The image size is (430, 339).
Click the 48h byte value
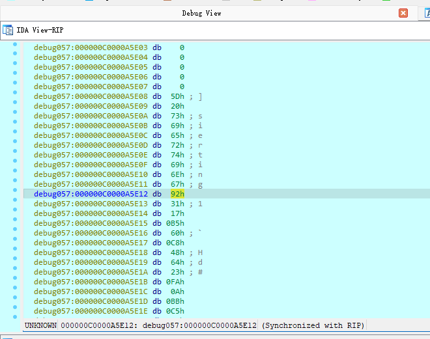(x=177, y=252)
